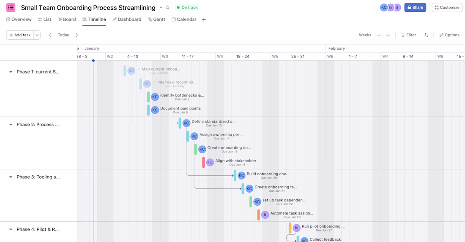Click the blue today marker dot
Viewport: 465px width, 242px height.
click(93, 60)
